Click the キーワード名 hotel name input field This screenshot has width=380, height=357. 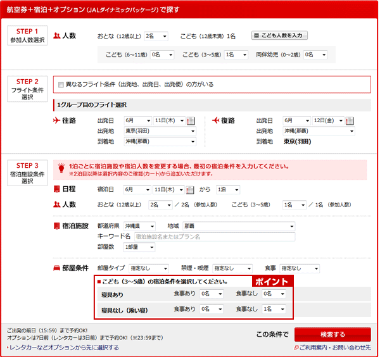214,237
